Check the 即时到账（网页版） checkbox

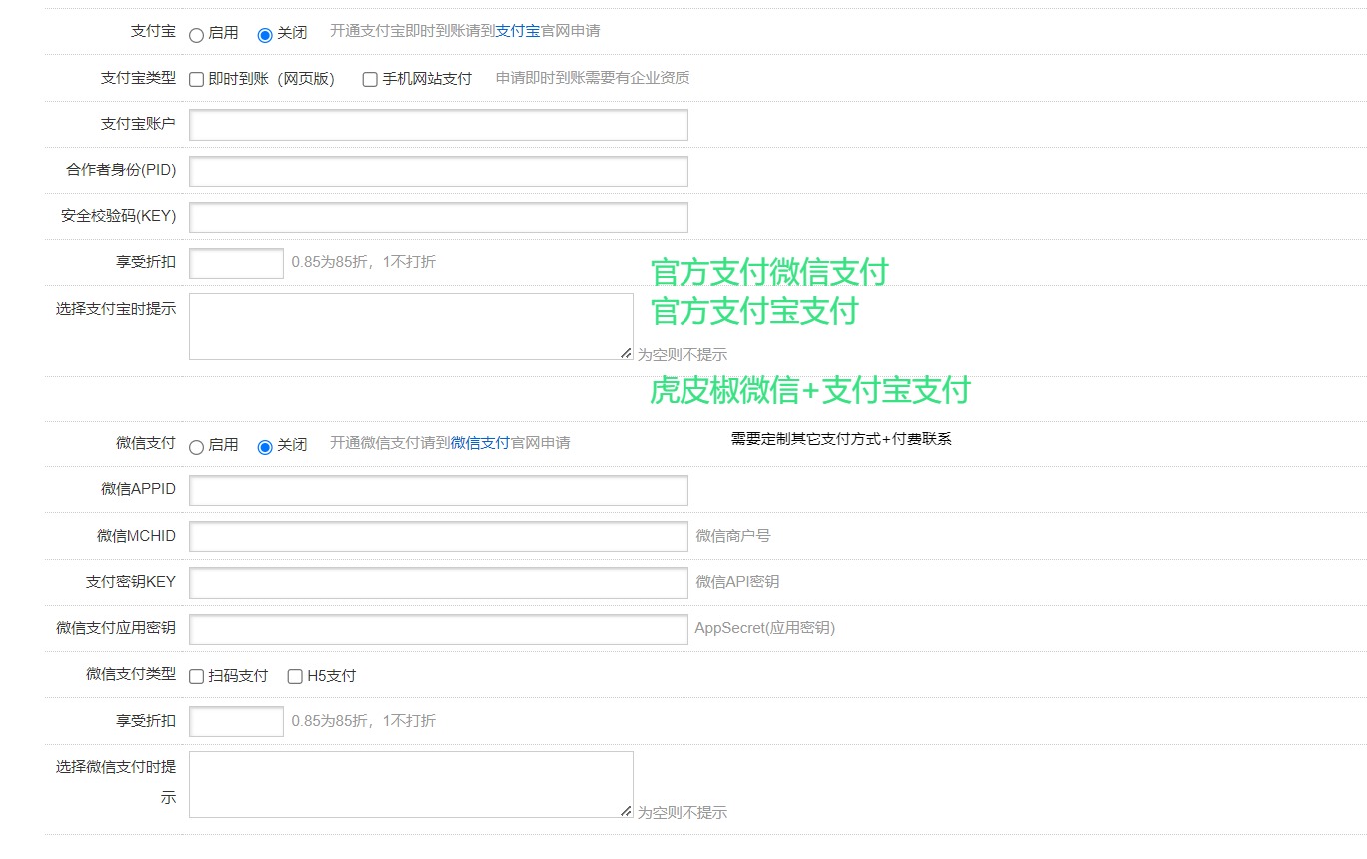[197, 79]
